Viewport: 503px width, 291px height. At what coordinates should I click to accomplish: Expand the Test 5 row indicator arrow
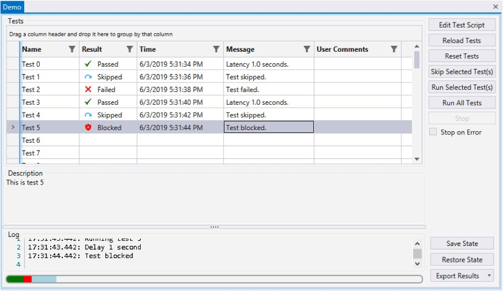(x=13, y=128)
